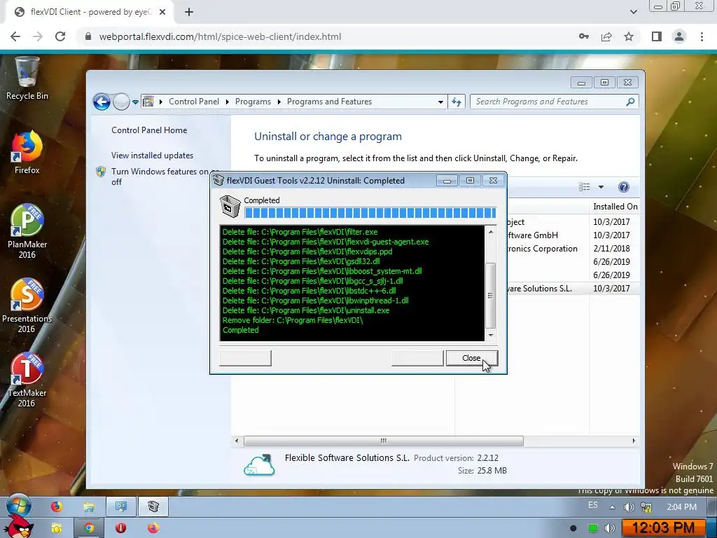Sort by Installed On column header

[615, 207]
